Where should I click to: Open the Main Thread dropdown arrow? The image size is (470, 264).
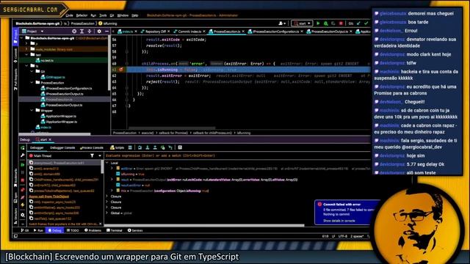coord(100,155)
